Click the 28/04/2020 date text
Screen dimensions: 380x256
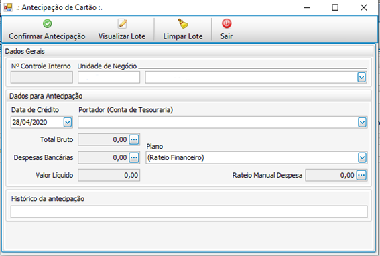[x=29, y=122]
